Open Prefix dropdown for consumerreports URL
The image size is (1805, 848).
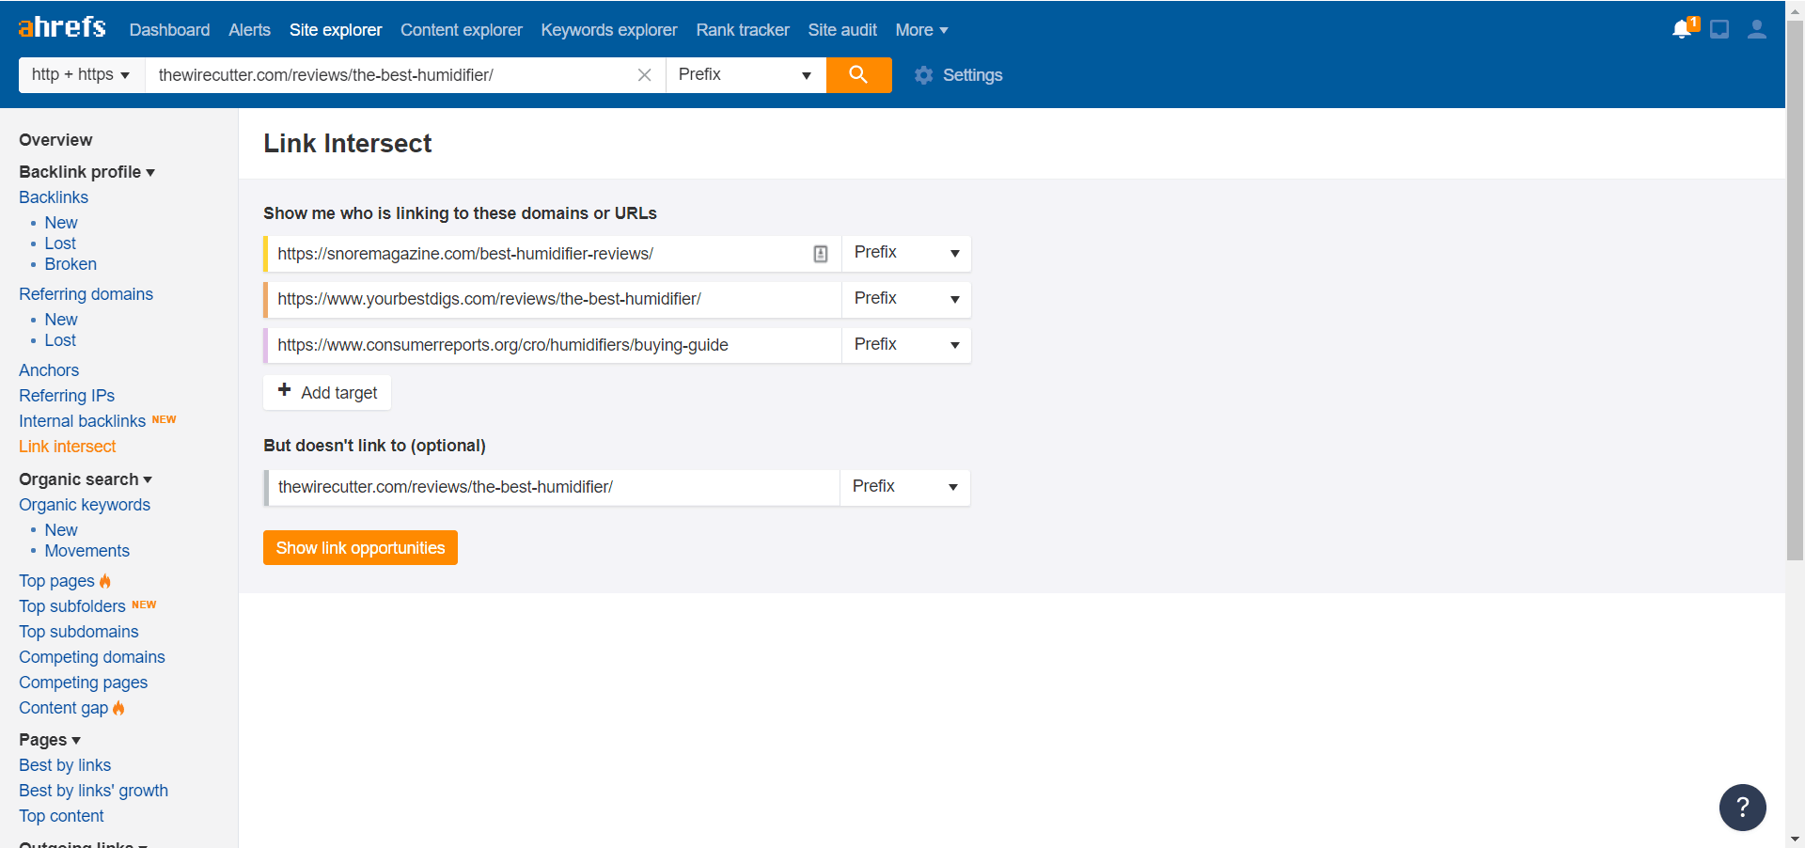pos(906,345)
